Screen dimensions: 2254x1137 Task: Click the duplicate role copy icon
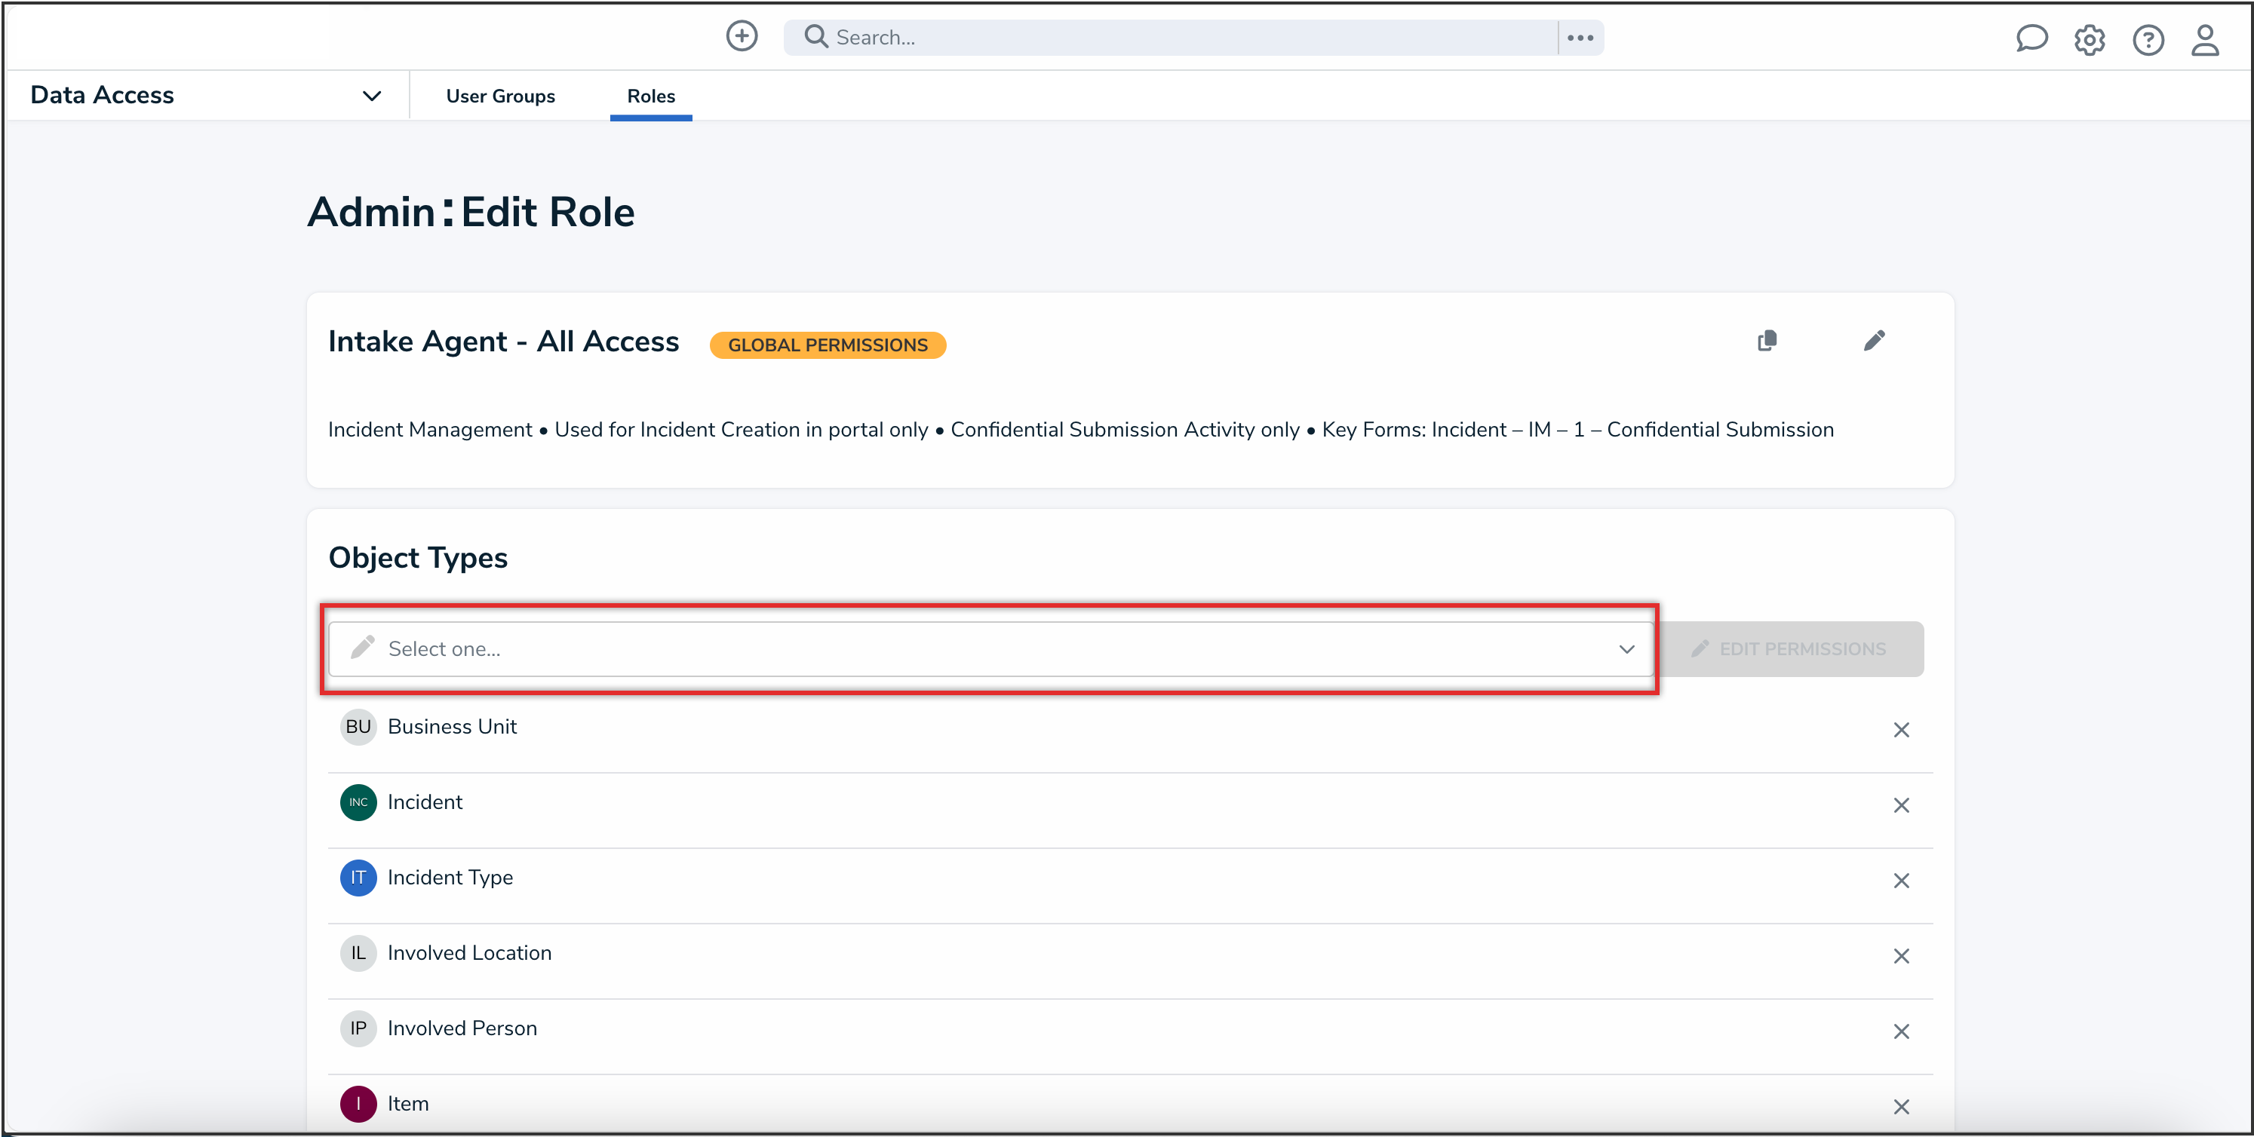coord(1767,340)
